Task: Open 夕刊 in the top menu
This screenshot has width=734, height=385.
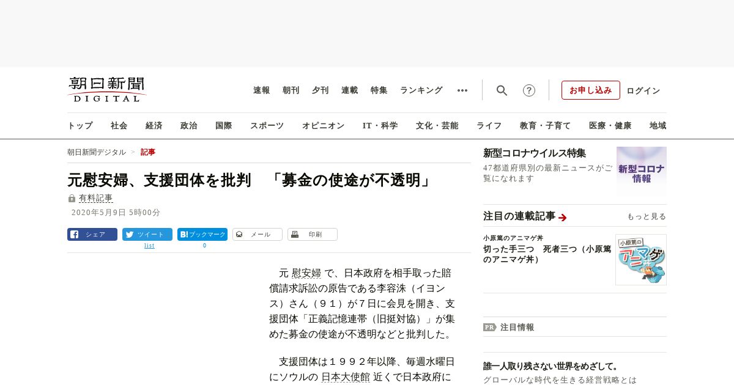Action: pos(321,90)
